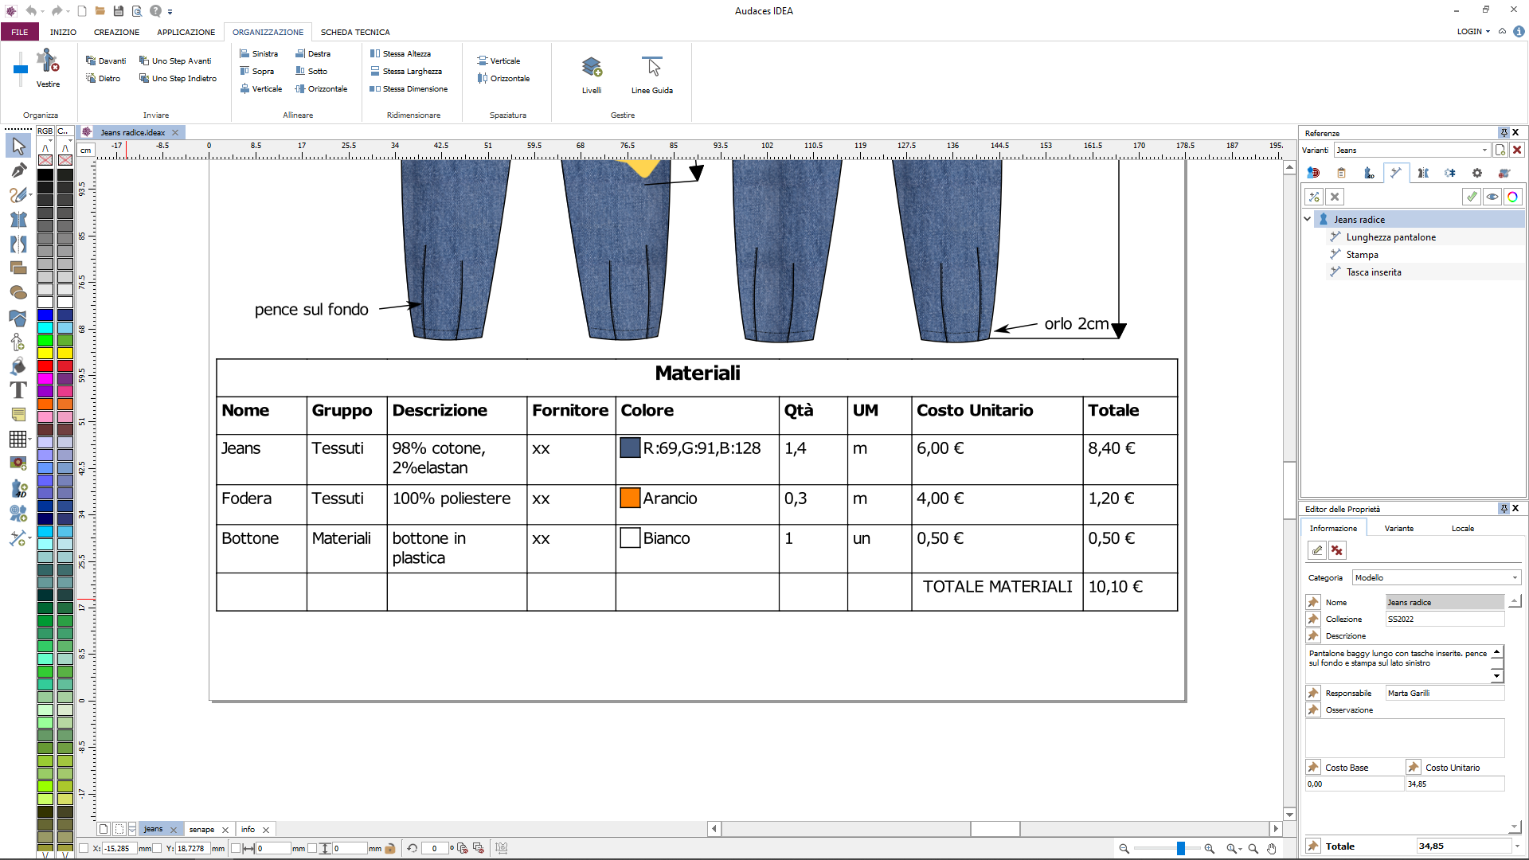Pick the yellow color swatch in RGB palette
Viewport: 1529px width, 860px height.
tap(45, 353)
